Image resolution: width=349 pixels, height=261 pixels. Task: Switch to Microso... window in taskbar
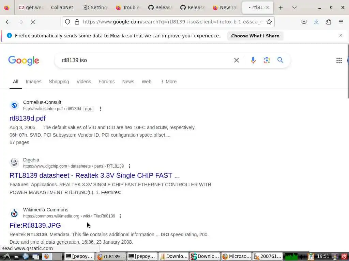coord(237,257)
